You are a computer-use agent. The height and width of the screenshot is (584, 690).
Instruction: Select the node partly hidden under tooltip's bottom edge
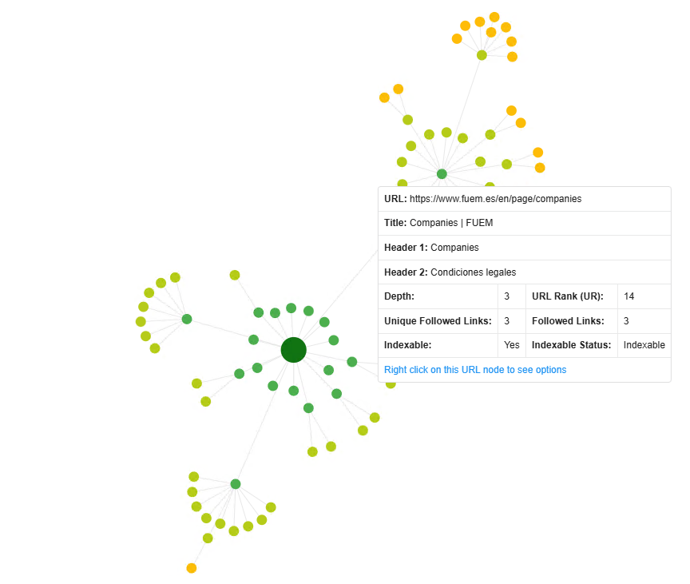[391, 385]
